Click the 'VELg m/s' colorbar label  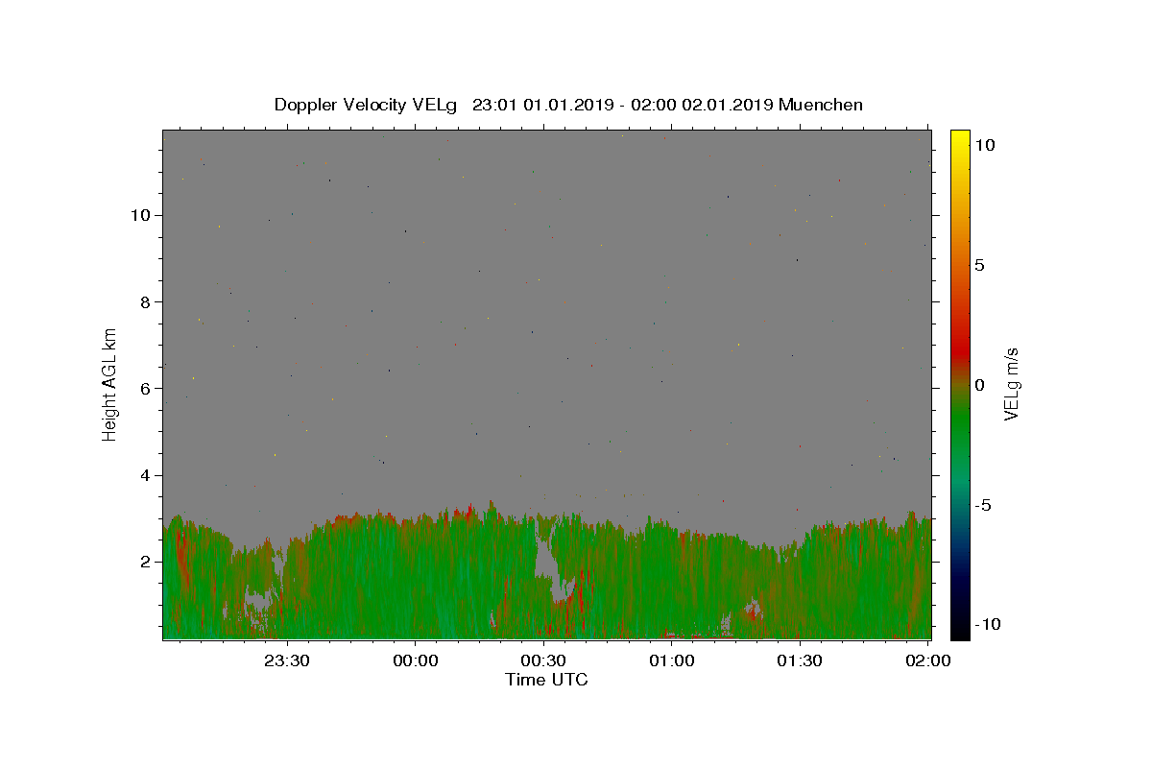point(1011,384)
